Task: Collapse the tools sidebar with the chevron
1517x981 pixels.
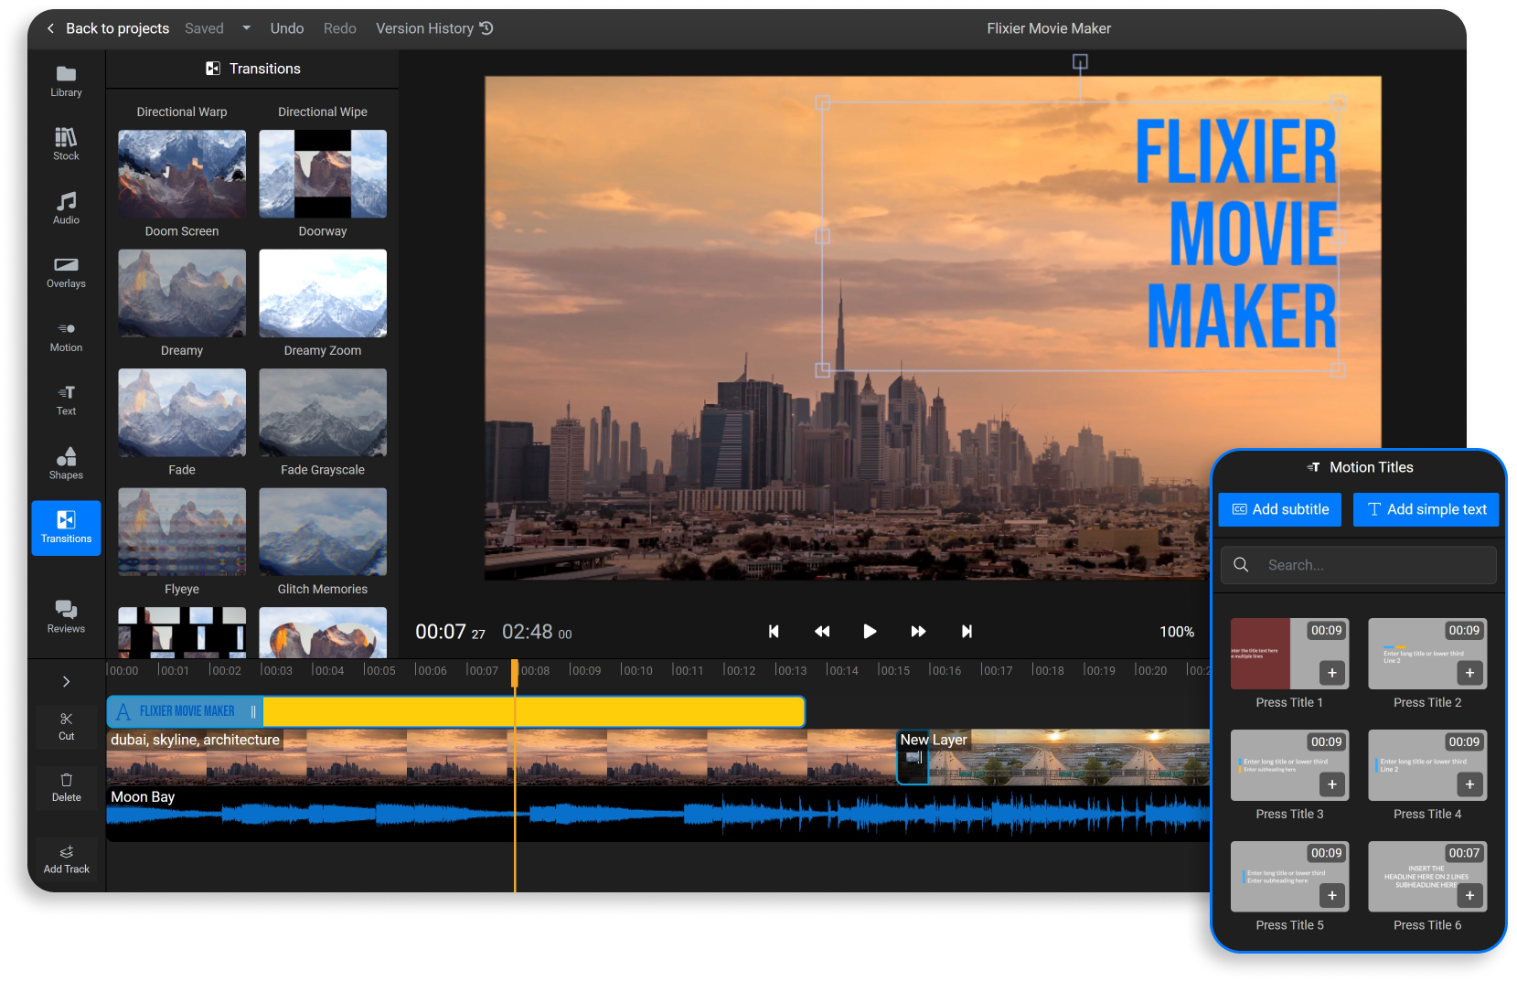Action: [x=65, y=681]
